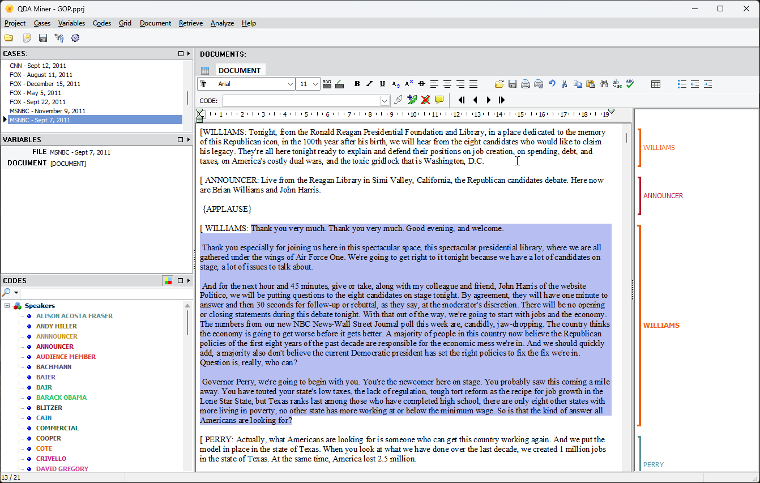Align the text to the right
The height and width of the screenshot is (483, 760).
(460, 84)
